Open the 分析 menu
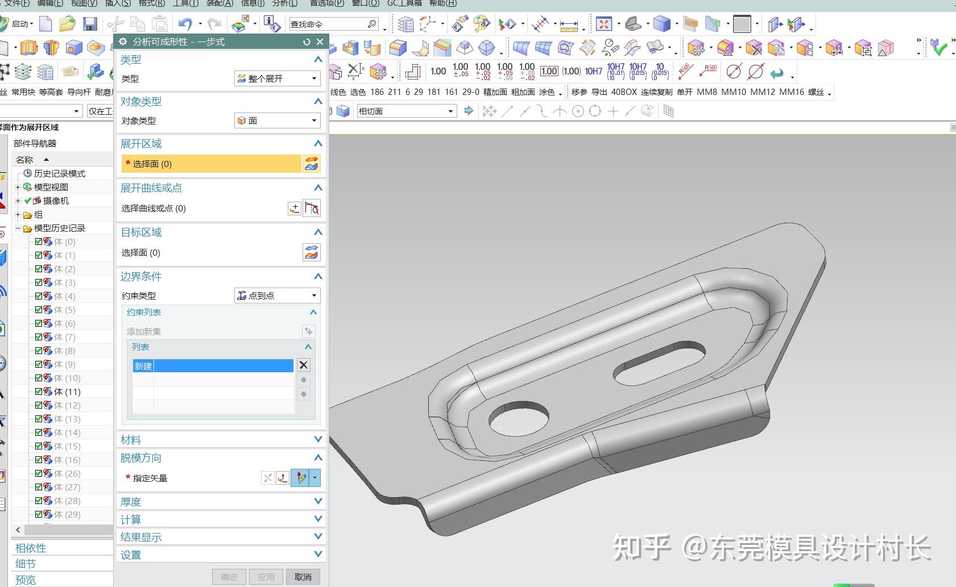The image size is (956, 587). [283, 4]
